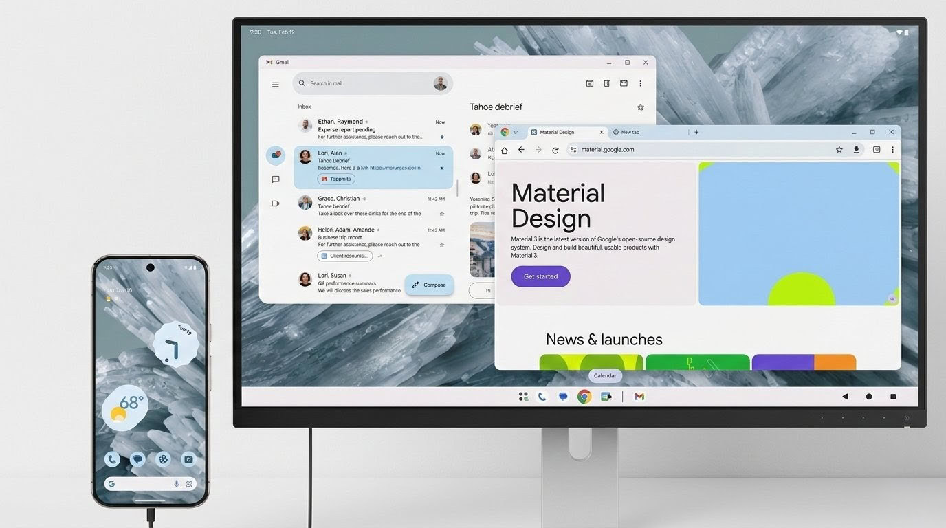
Task: Click the Chrome home icon
Action: 505,150
